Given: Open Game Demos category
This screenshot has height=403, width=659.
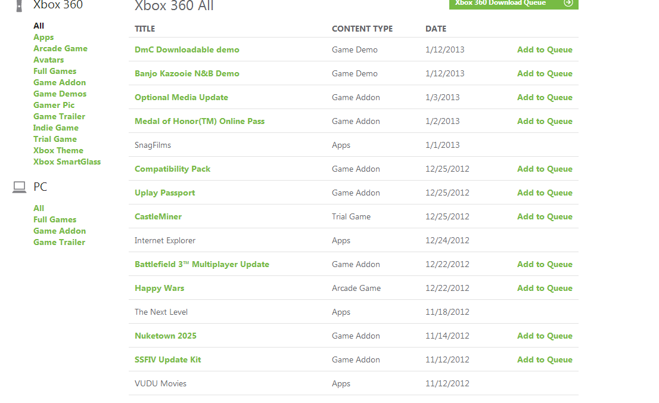Looking at the screenshot, I should coord(60,94).
